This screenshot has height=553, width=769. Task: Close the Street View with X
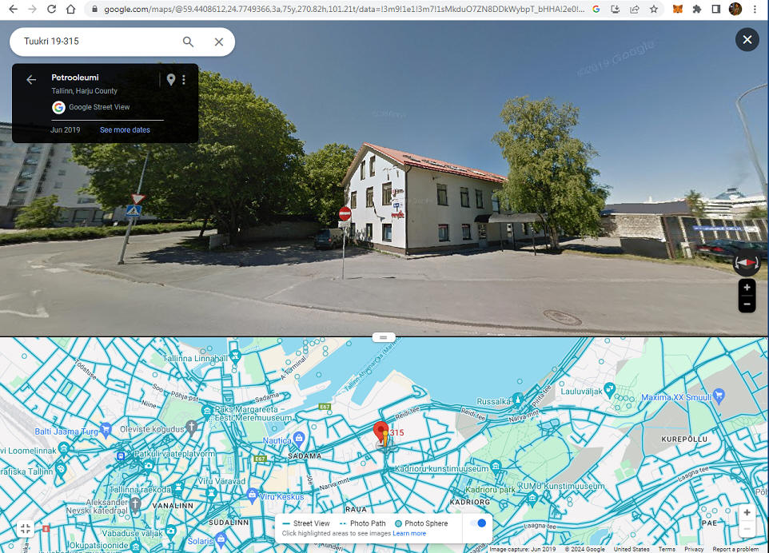pyautogui.click(x=747, y=39)
